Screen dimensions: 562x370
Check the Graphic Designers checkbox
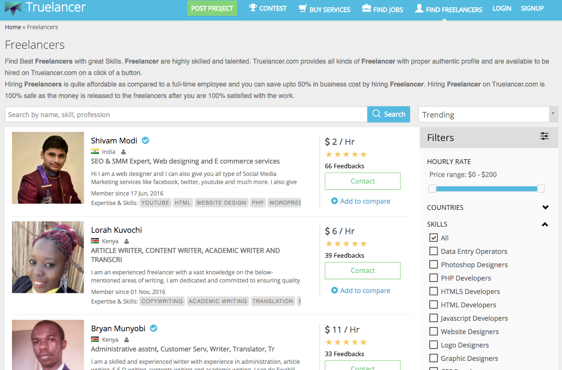pos(433,358)
